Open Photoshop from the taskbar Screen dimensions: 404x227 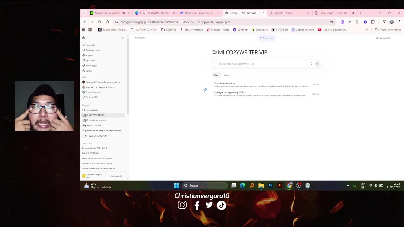(270, 186)
